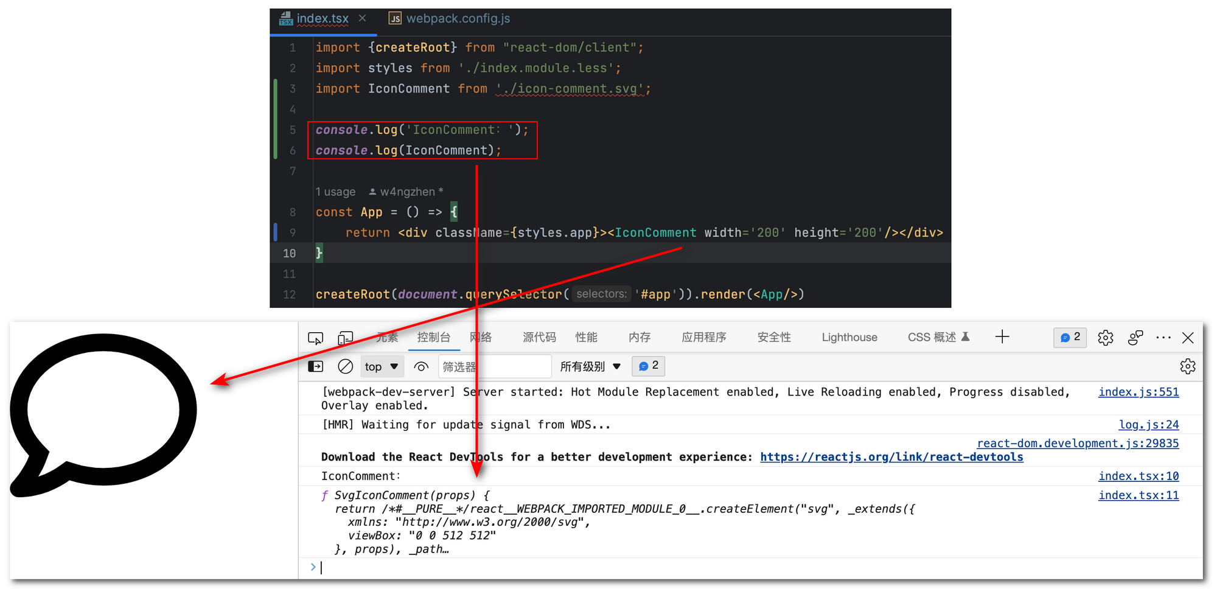
Task: Open the index.tsx:11 source link
Action: click(1139, 495)
